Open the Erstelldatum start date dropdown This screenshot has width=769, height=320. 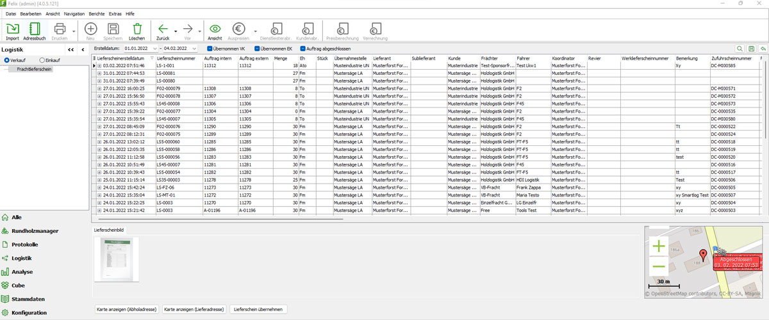coord(154,49)
